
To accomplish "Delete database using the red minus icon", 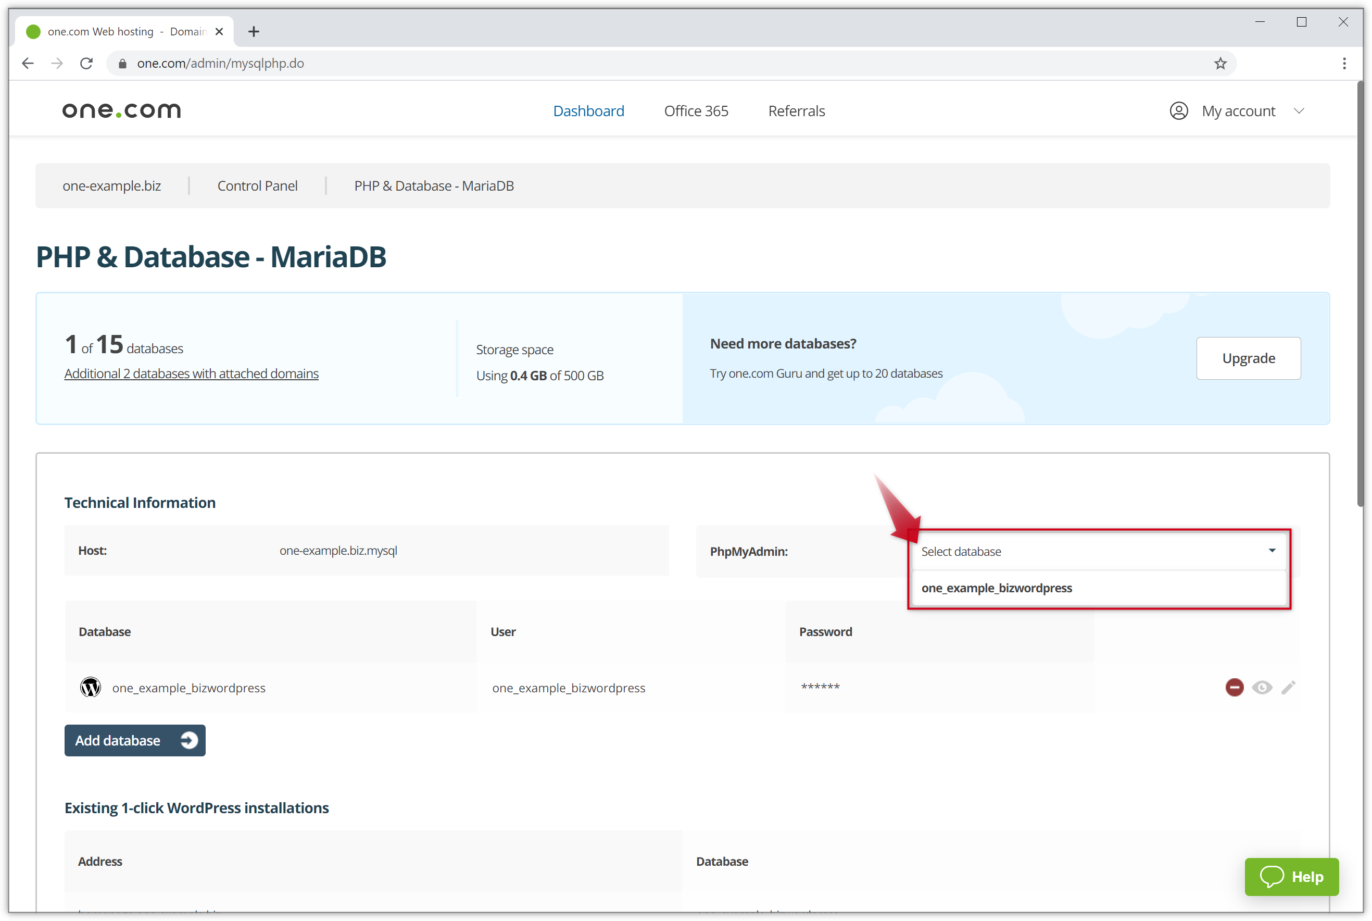I will click(1235, 687).
